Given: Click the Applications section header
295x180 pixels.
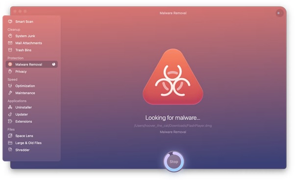Looking at the screenshot, I should coord(17,101).
